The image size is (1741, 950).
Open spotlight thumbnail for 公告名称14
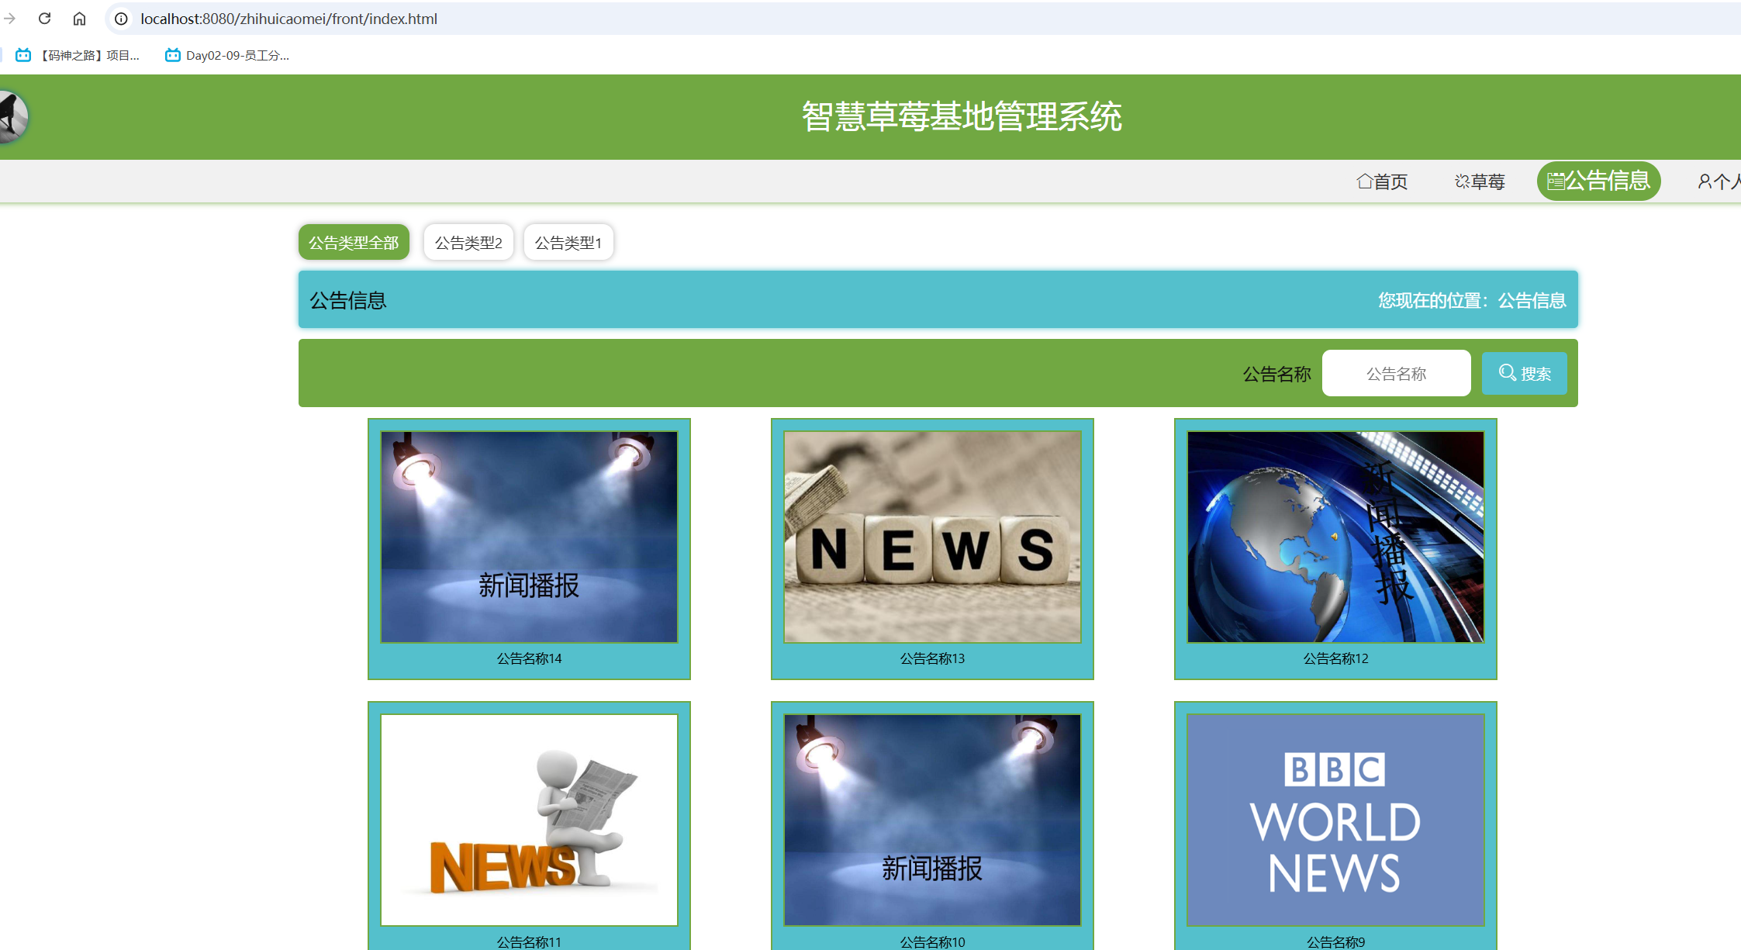[529, 537]
